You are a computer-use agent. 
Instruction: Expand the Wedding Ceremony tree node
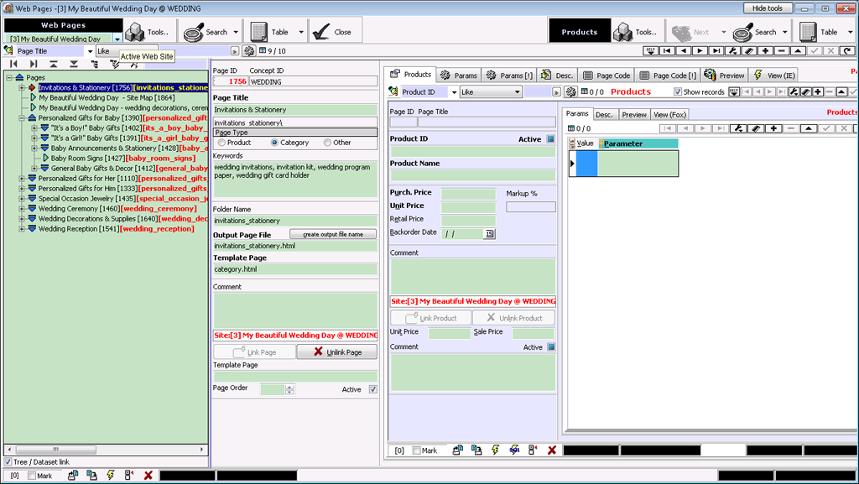pos(22,209)
